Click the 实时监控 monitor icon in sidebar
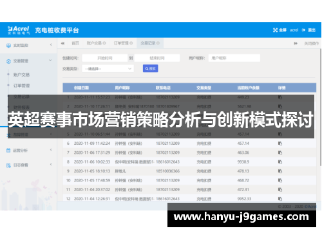Screen dimensions: 322x233 [8, 46]
